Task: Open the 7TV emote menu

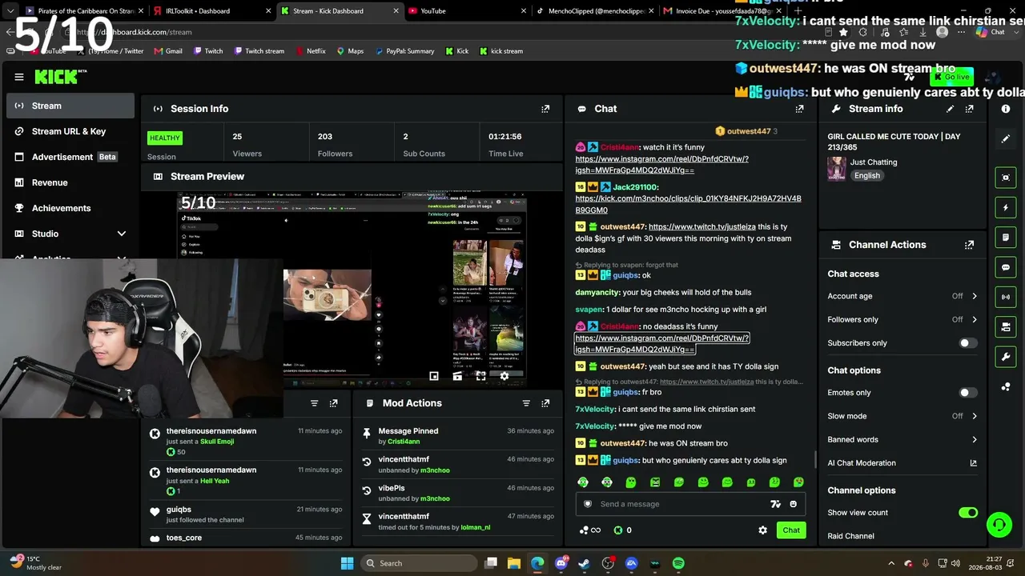Action: [775, 504]
